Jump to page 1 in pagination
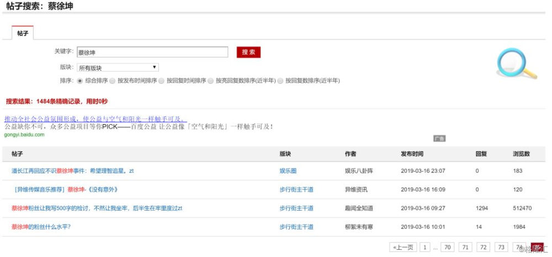The width and height of the screenshot is (552, 257). [x=425, y=247]
